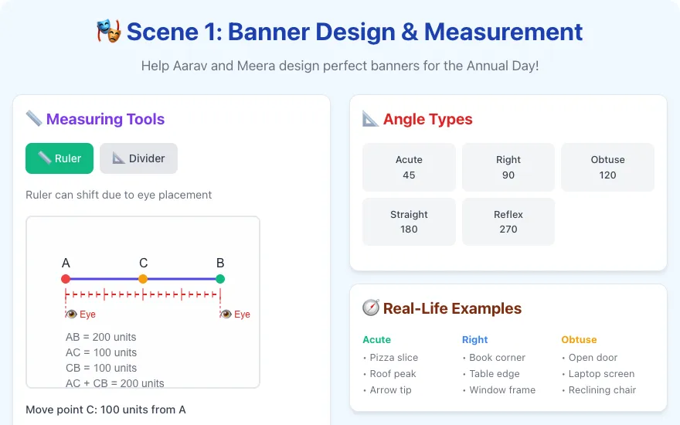
Task: Click the 'Roof peak' example
Action: (x=393, y=374)
